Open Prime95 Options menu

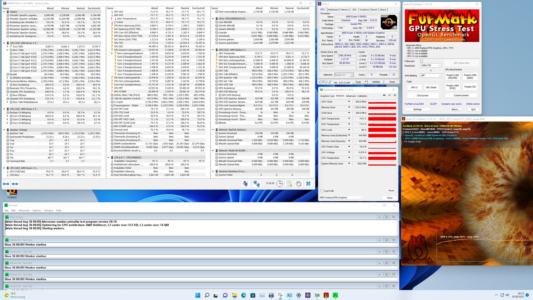click(36, 211)
